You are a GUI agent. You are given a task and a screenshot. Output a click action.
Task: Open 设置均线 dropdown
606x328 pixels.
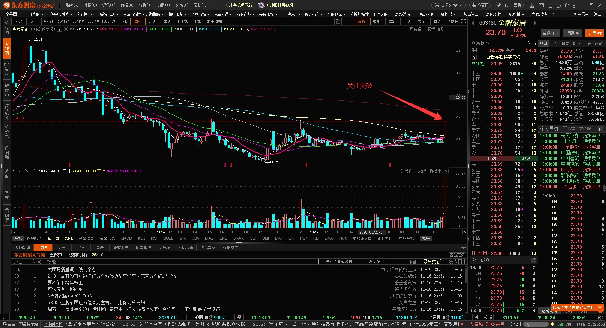click(x=437, y=29)
